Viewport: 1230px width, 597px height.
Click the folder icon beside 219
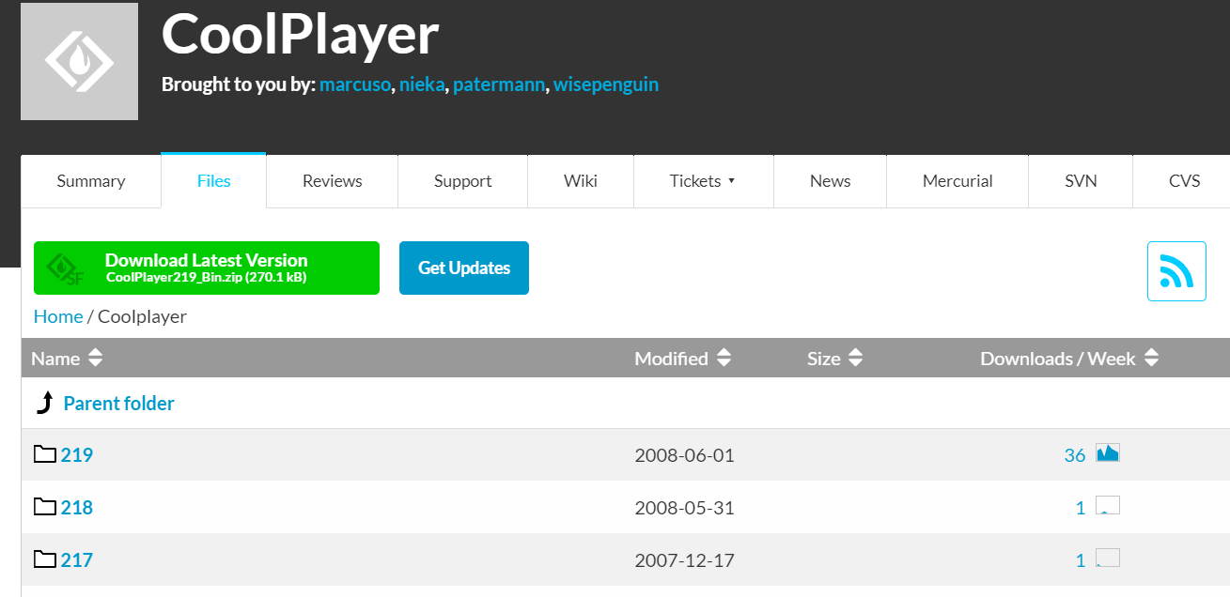[x=45, y=454]
